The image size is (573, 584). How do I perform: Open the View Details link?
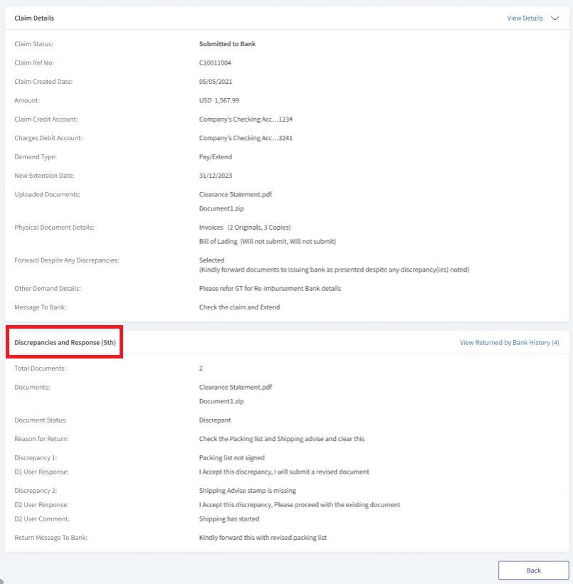coord(525,18)
